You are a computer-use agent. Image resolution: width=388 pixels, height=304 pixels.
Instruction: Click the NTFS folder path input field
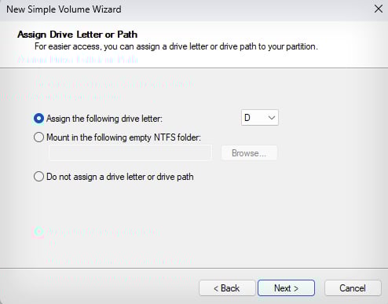click(130, 152)
